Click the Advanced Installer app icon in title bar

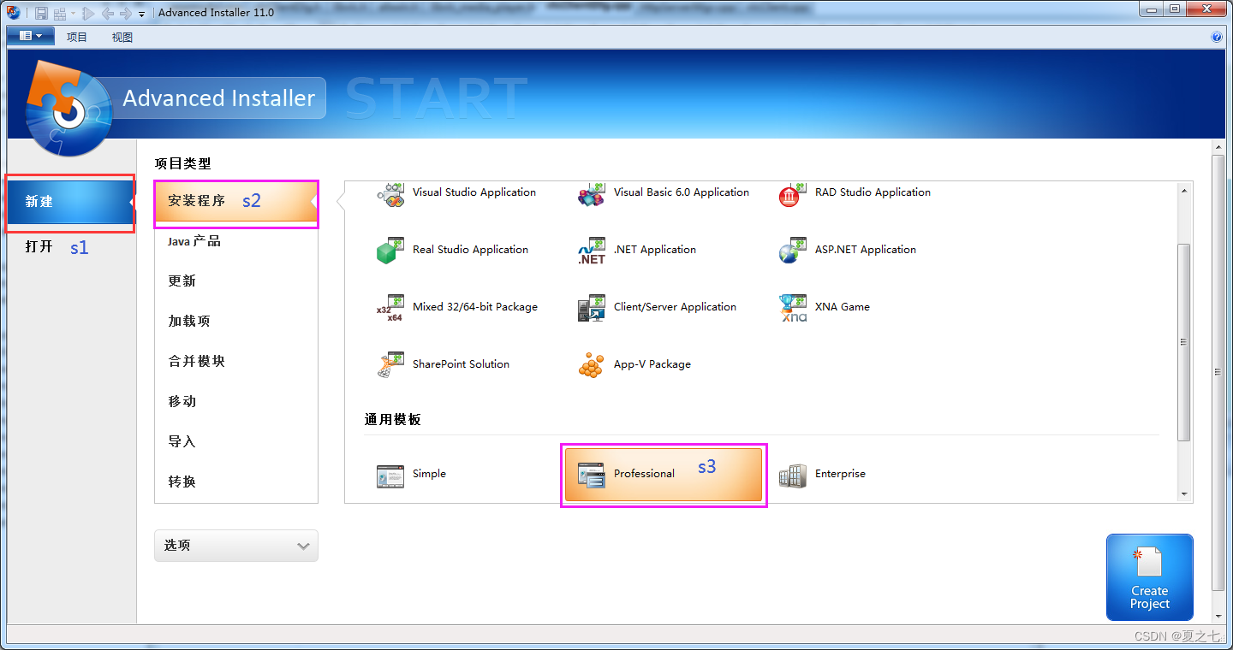point(13,13)
